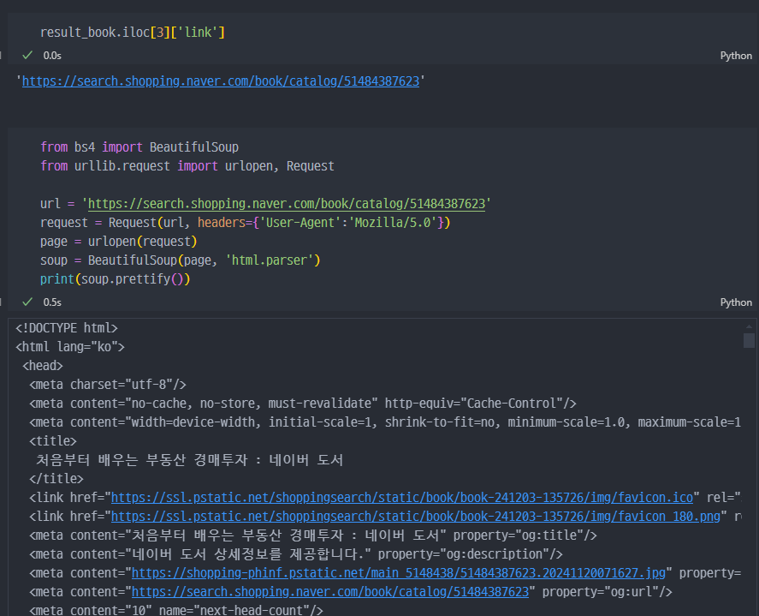Click the 'page = urlopen(request)' line
This screenshot has width=759, height=616.
click(119, 242)
